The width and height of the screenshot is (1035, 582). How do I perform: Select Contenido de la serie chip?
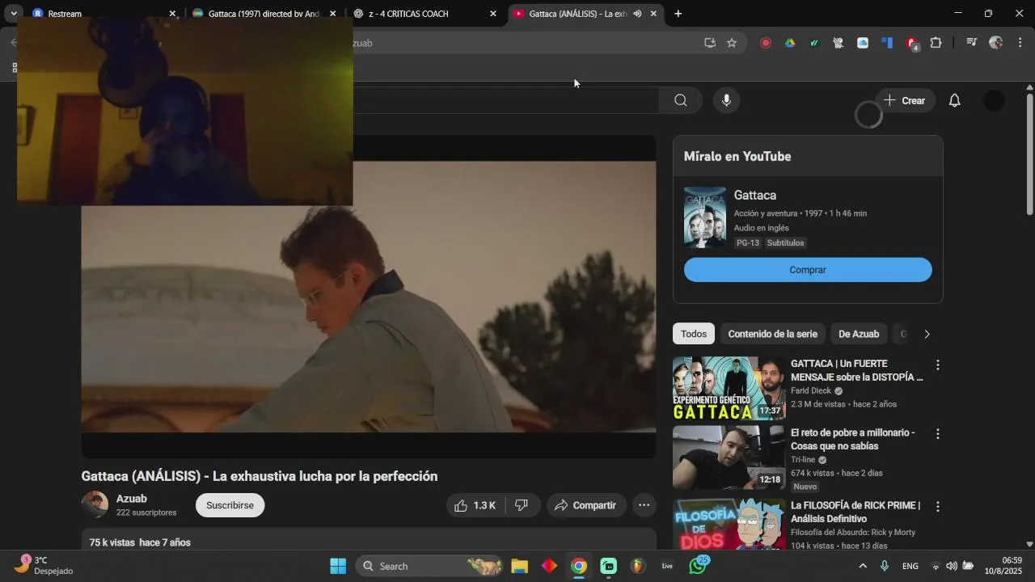[772, 334]
